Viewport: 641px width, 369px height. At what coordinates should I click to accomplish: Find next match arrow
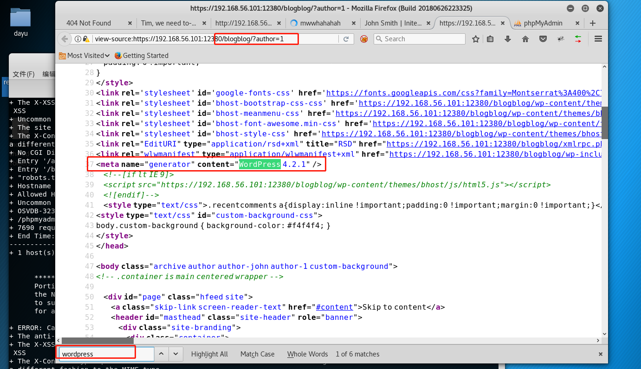[175, 354]
